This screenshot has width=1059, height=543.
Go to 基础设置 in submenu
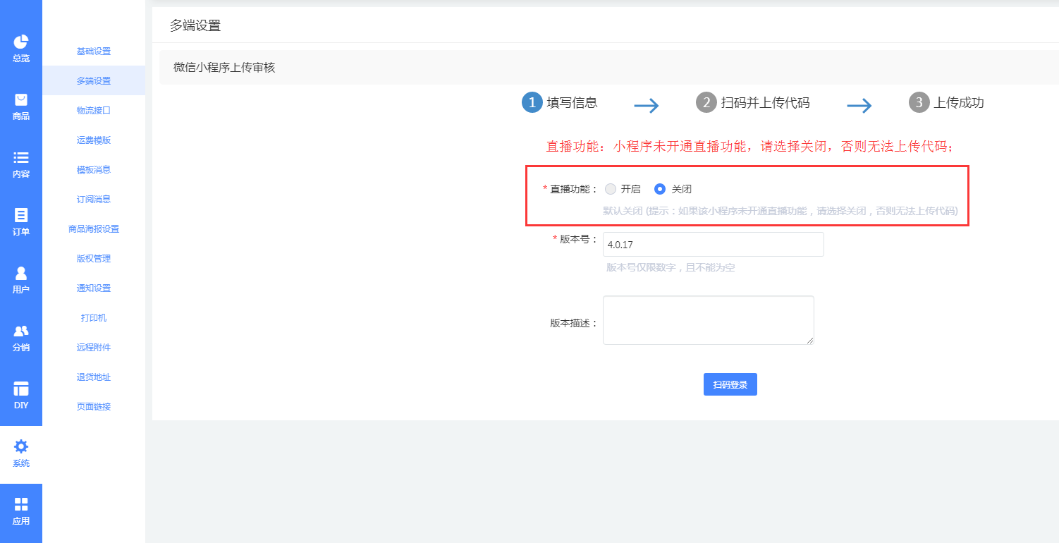pos(94,51)
